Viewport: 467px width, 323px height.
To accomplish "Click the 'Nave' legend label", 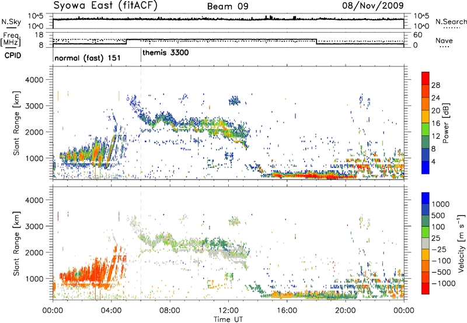I will click(x=444, y=41).
